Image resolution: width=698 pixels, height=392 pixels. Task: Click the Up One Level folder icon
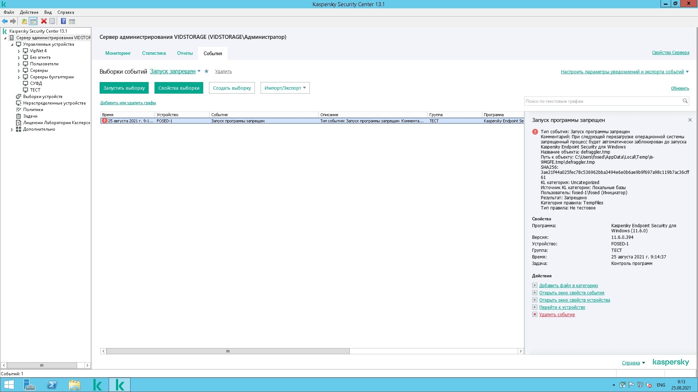[24, 21]
